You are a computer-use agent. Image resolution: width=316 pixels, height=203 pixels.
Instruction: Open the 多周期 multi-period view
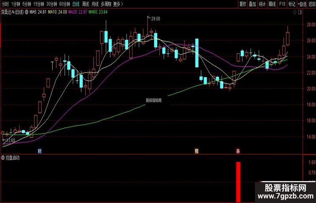click(106, 4)
